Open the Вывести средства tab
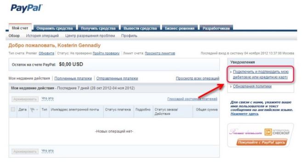The image size is (307, 167). pos(140,28)
